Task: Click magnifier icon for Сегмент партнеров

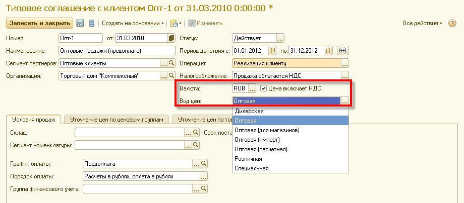Action: (x=171, y=63)
